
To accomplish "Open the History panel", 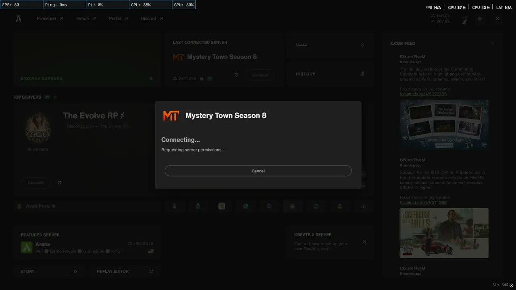I will coord(331,74).
